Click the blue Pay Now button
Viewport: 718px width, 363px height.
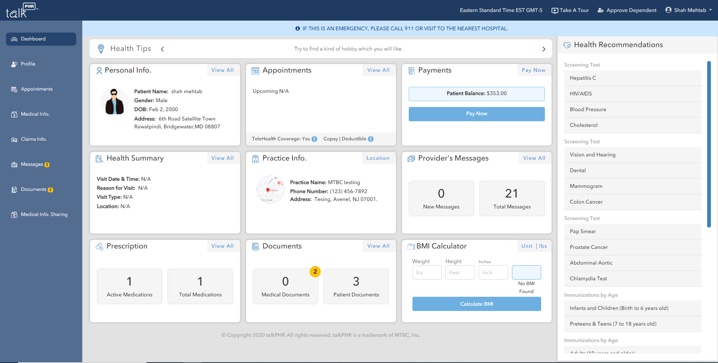(476, 114)
